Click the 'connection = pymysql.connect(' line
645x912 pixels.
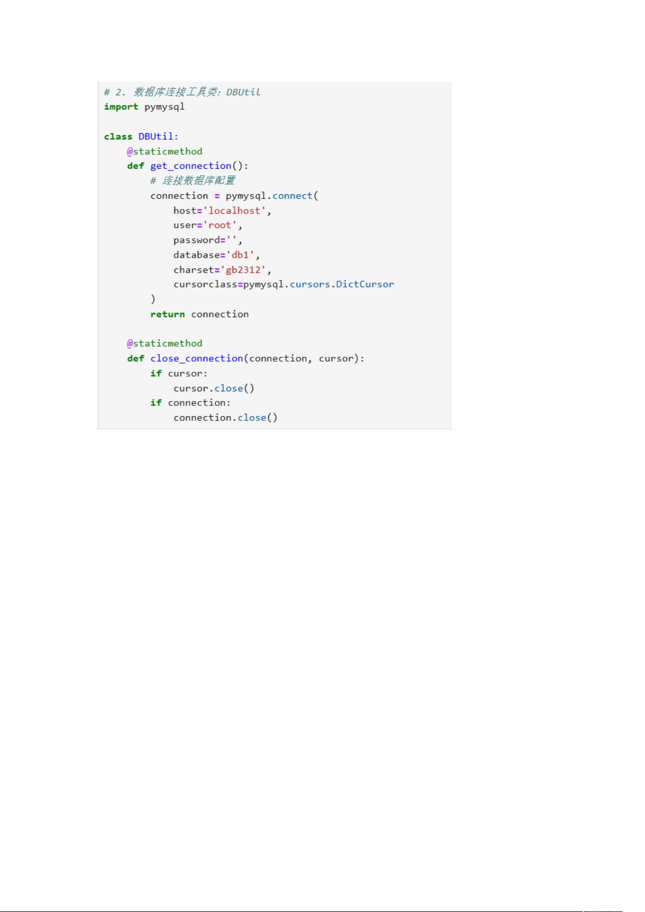(x=234, y=195)
